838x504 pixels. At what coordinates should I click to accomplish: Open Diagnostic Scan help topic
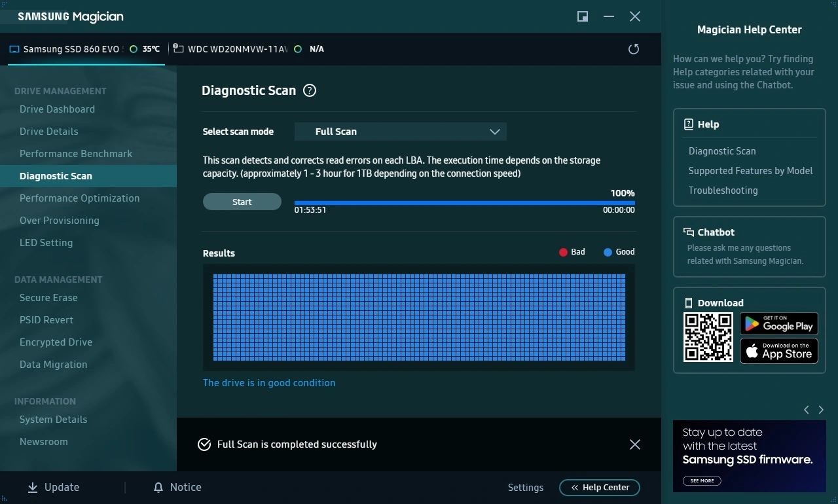(722, 151)
